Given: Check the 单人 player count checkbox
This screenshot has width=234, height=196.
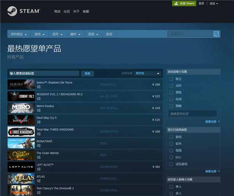Looking at the screenshot, I should [x=171, y=187].
